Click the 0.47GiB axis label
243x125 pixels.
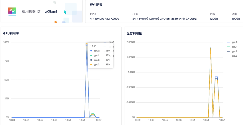131,102
